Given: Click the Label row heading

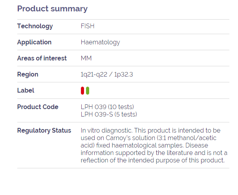Looking at the screenshot, I should pos(26,90).
